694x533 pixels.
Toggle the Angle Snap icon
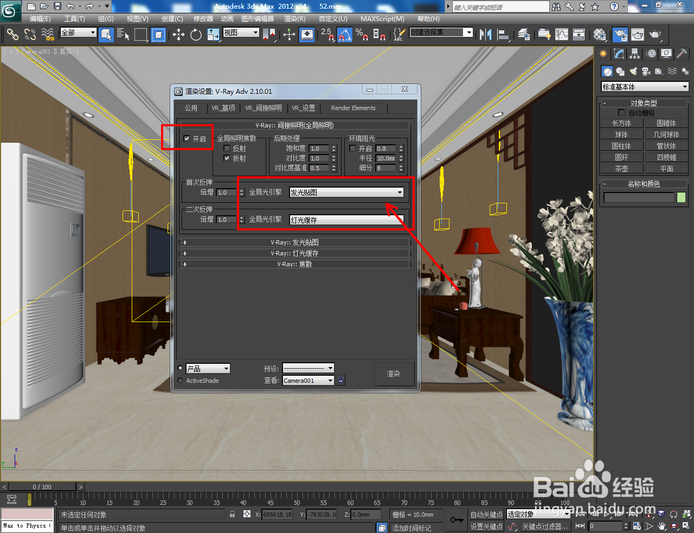point(344,35)
